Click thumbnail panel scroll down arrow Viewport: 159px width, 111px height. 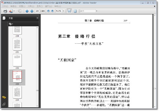point(37,106)
